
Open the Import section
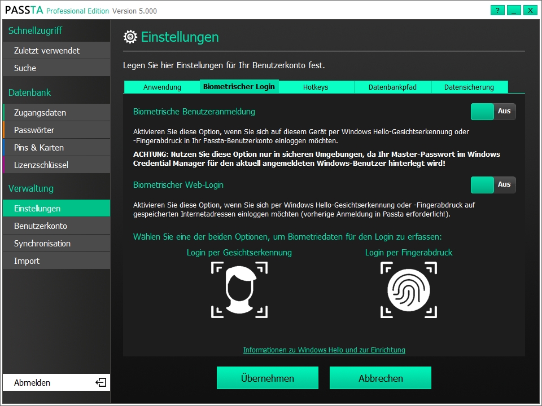click(x=56, y=261)
